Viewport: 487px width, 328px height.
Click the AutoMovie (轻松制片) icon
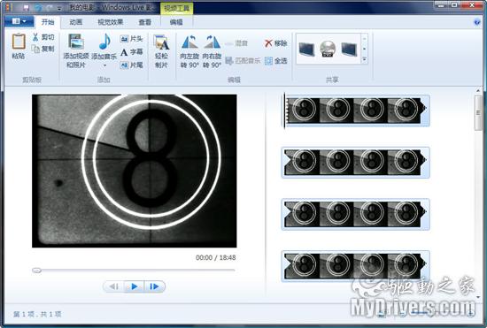click(x=161, y=42)
